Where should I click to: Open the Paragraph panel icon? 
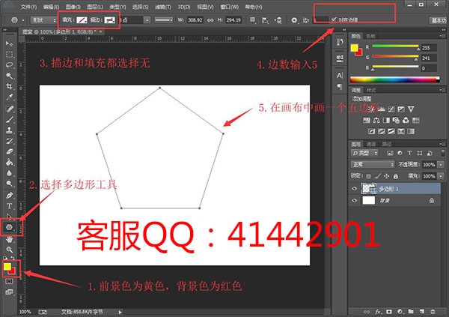[x=340, y=86]
